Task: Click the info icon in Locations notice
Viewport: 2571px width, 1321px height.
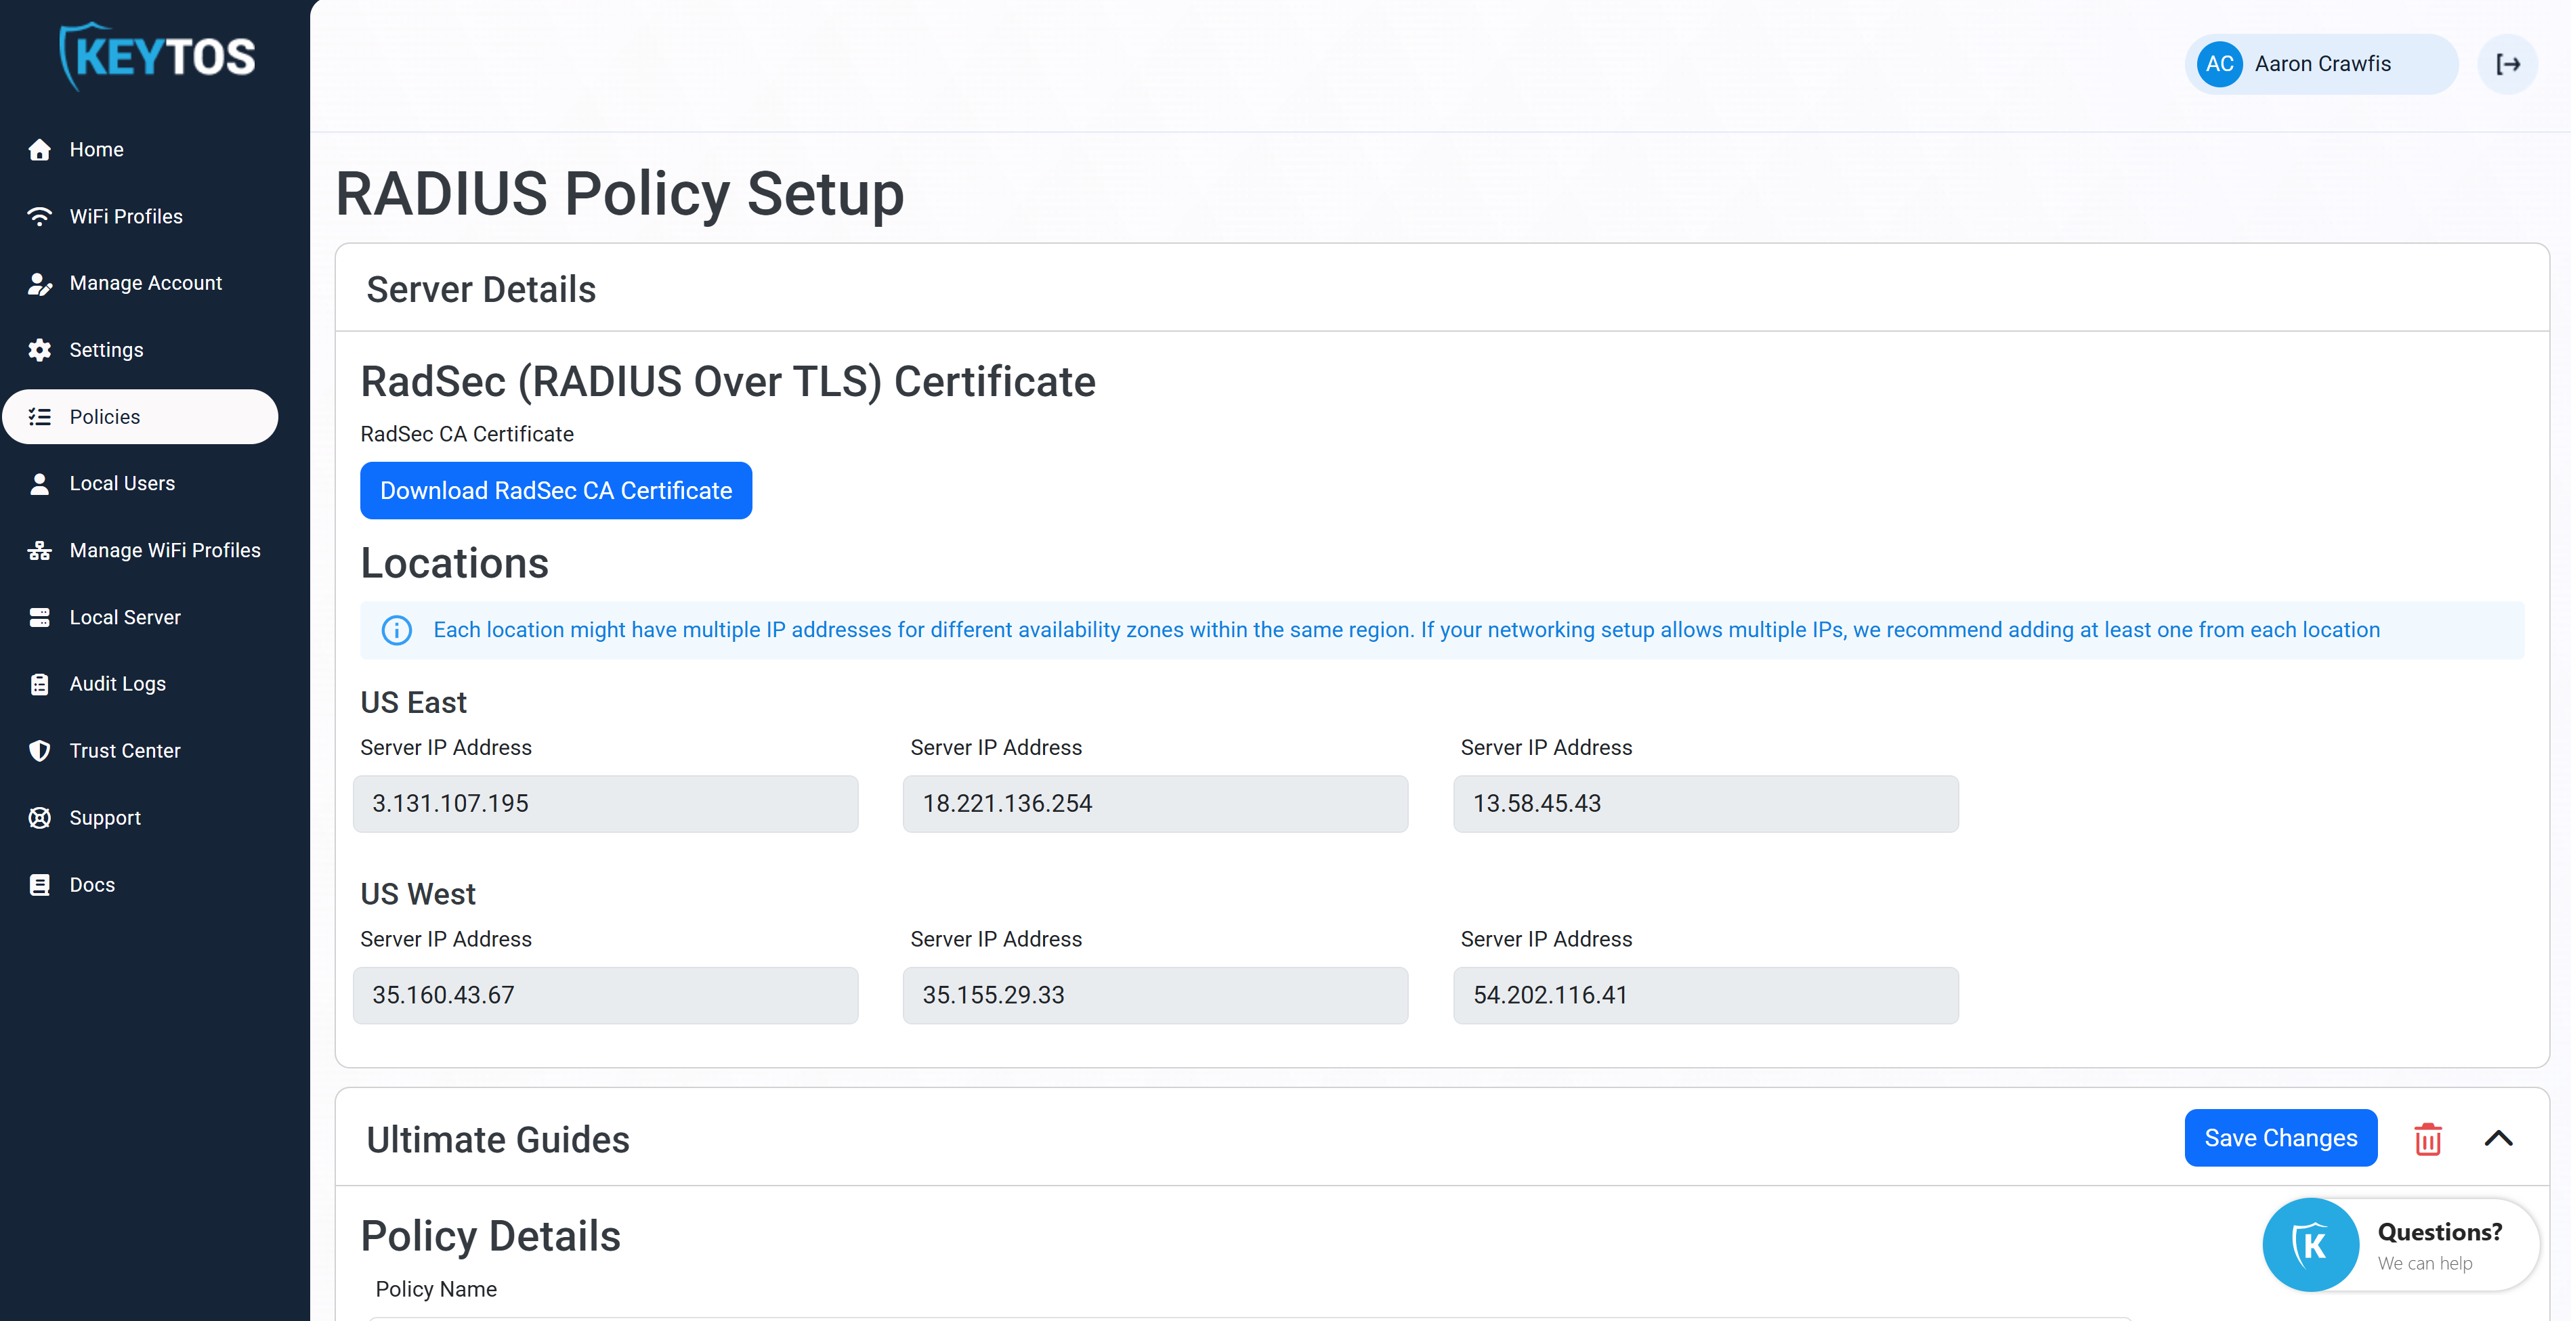Action: [x=396, y=630]
